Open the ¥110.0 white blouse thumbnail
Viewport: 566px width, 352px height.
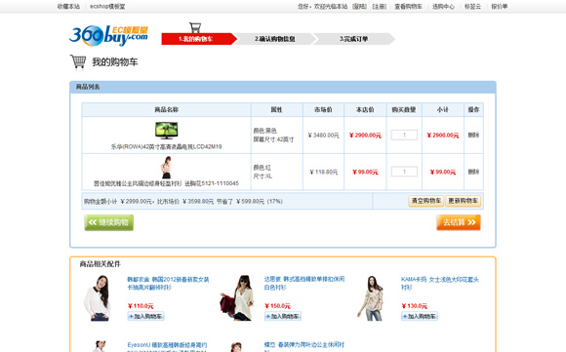(98, 298)
